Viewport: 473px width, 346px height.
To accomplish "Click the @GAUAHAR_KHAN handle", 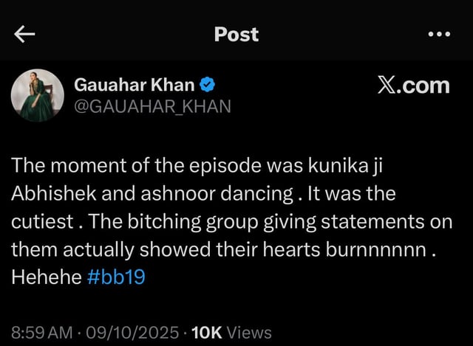I will [152, 107].
